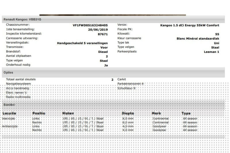Select the transmission value 'Voor'

[x=104, y=48]
